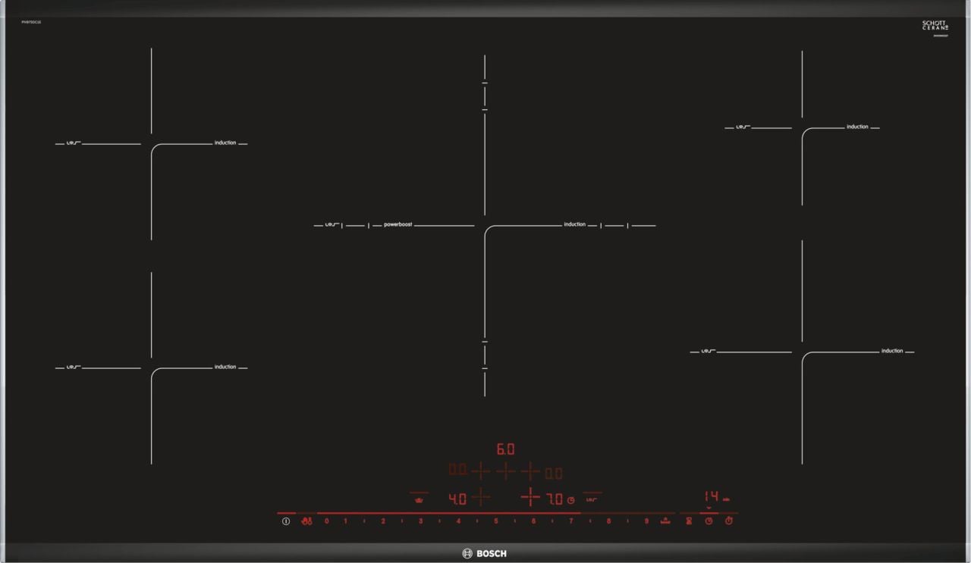Click the Schott Ceran logo
The width and height of the screenshot is (971, 563).
[935, 26]
